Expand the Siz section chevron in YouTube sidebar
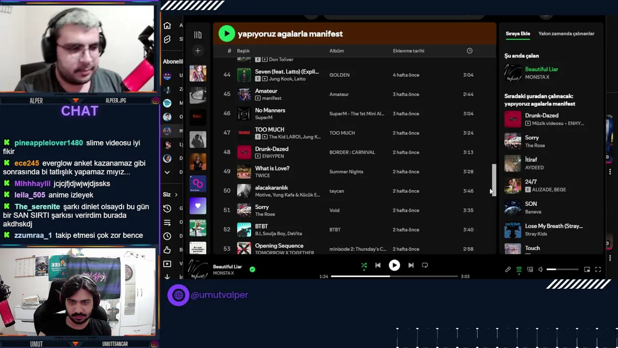Screen dimensions: 618x348 point(176,195)
